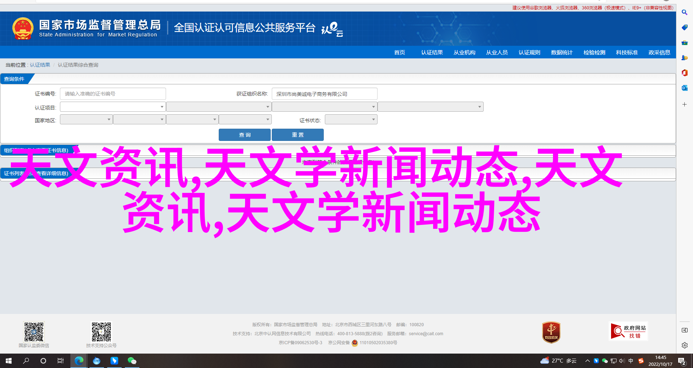Open the blue bird app in the taskbar

coord(96,361)
